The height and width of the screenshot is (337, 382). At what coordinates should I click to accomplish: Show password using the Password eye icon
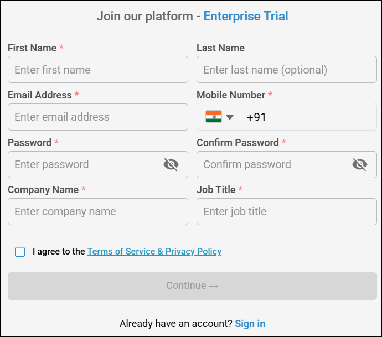[x=171, y=164]
